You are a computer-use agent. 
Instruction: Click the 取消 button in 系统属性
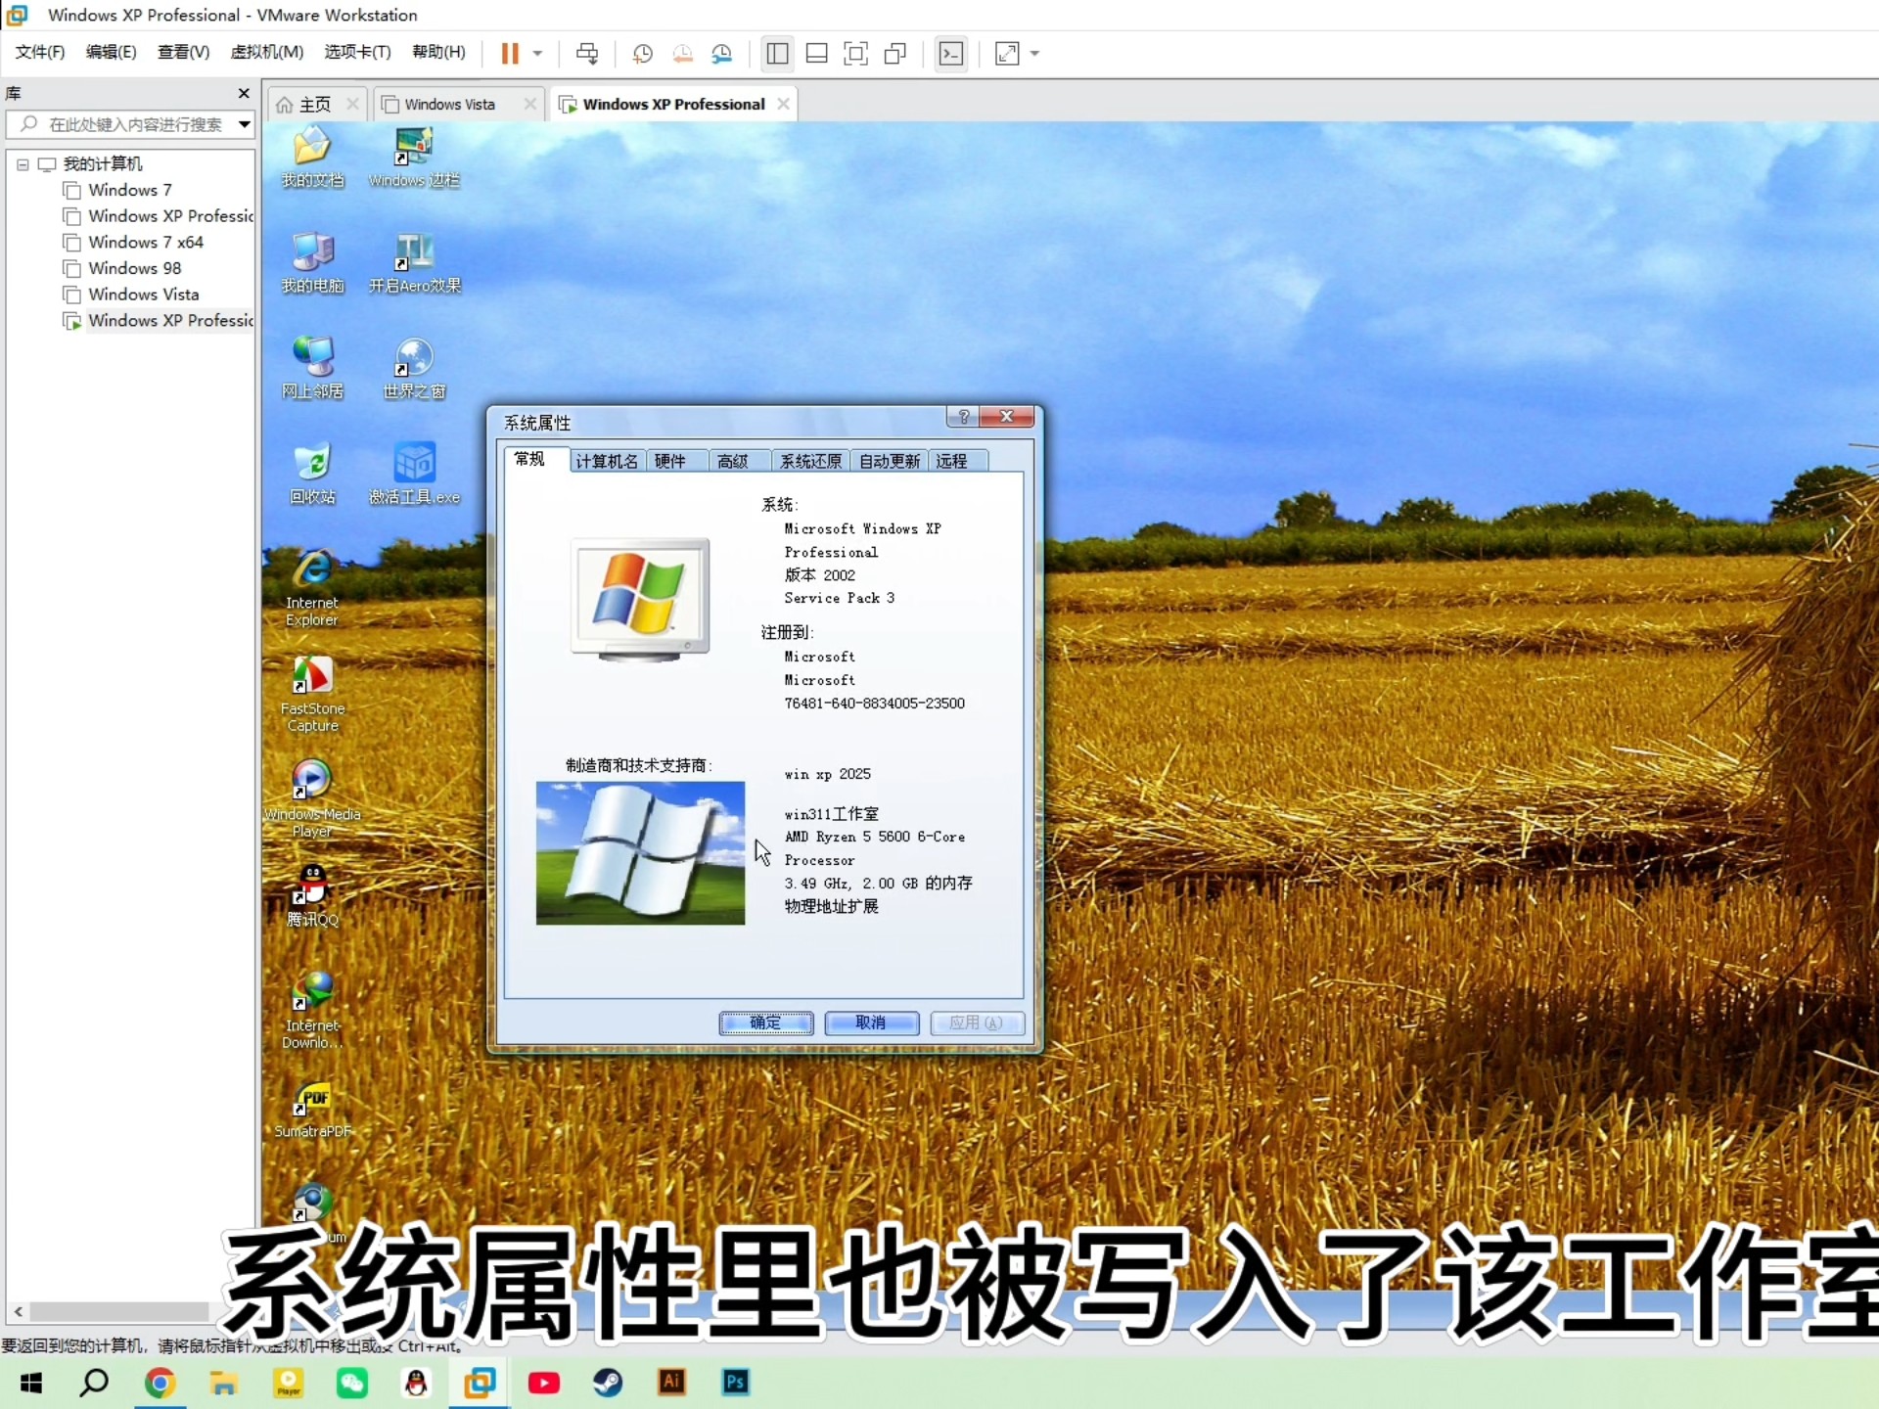[871, 1023]
